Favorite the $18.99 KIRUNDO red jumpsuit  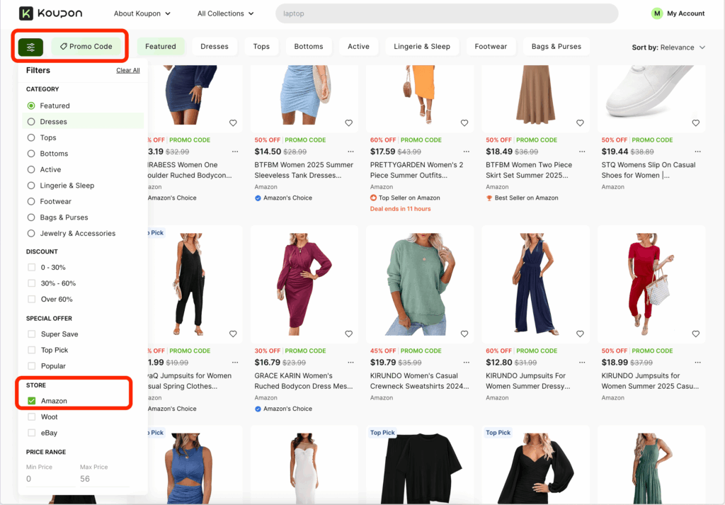click(695, 334)
